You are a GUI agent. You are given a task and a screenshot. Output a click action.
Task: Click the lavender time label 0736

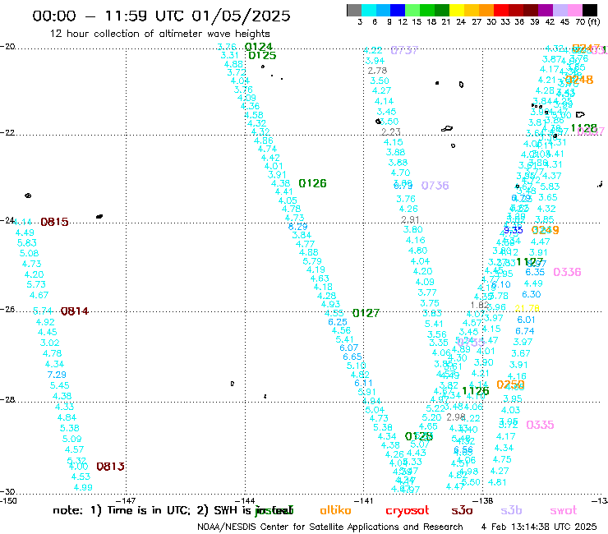pyautogui.click(x=435, y=186)
